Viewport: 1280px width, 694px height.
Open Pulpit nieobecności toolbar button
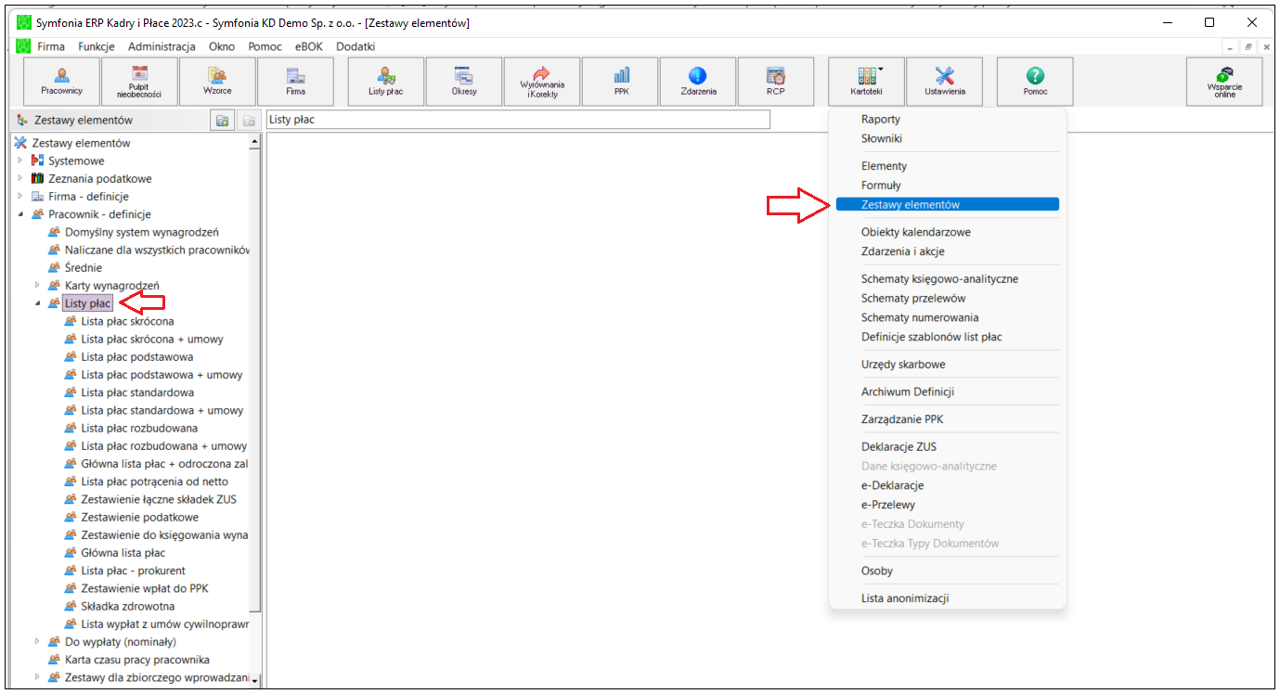pyautogui.click(x=140, y=82)
